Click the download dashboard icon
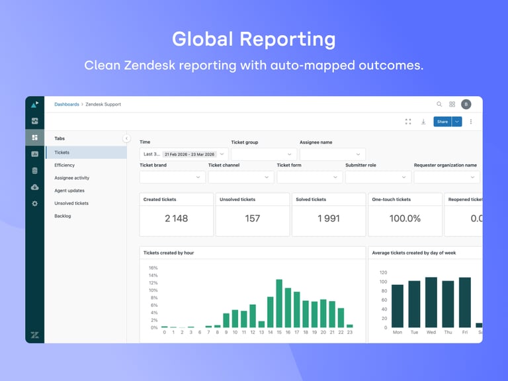This screenshot has width=508, height=381. 423,122
